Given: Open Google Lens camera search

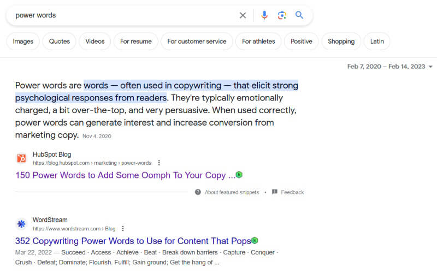Looking at the screenshot, I should [282, 15].
